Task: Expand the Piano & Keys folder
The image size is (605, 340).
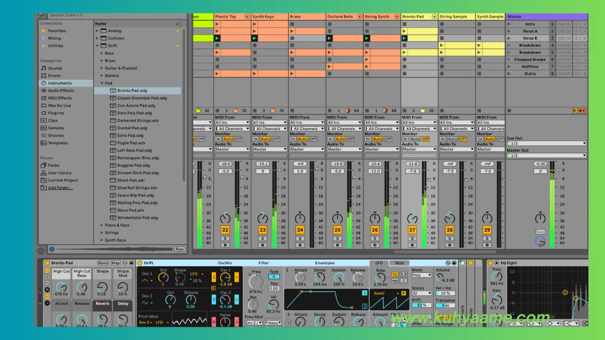Action: (x=101, y=225)
